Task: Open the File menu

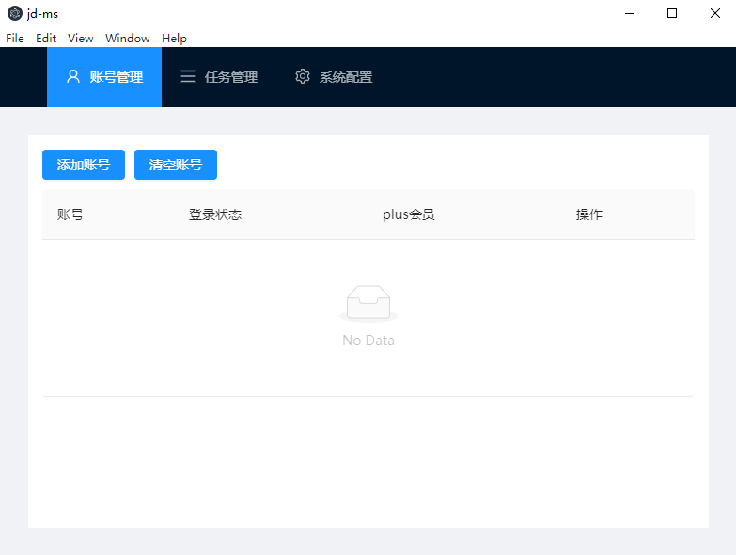Action: point(15,39)
